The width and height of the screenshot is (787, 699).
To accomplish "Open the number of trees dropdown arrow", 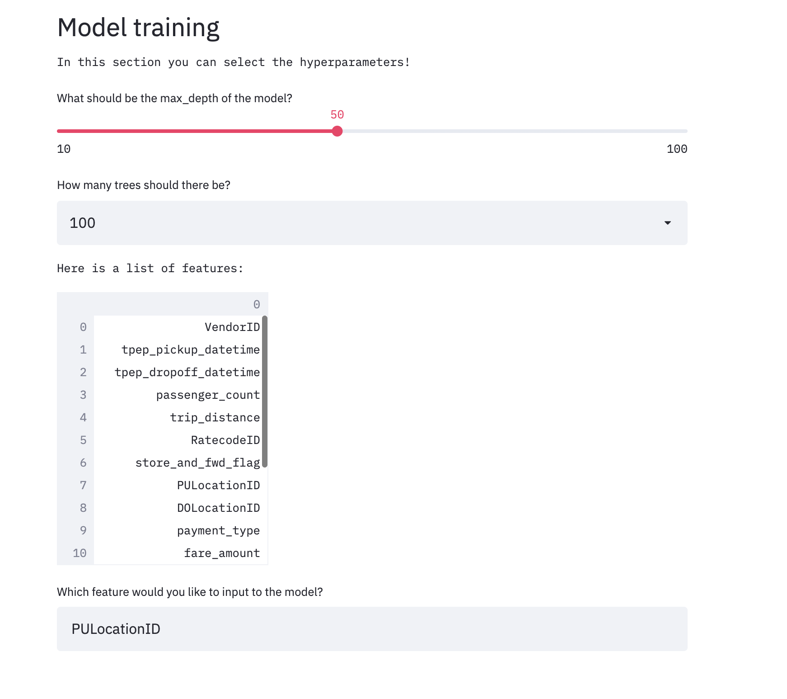I will point(667,223).
